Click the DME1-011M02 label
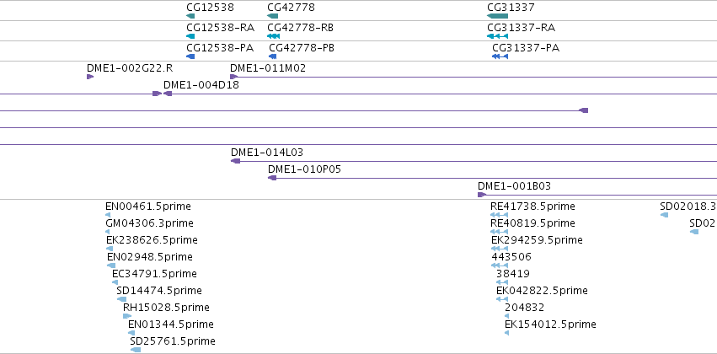 [x=268, y=68]
